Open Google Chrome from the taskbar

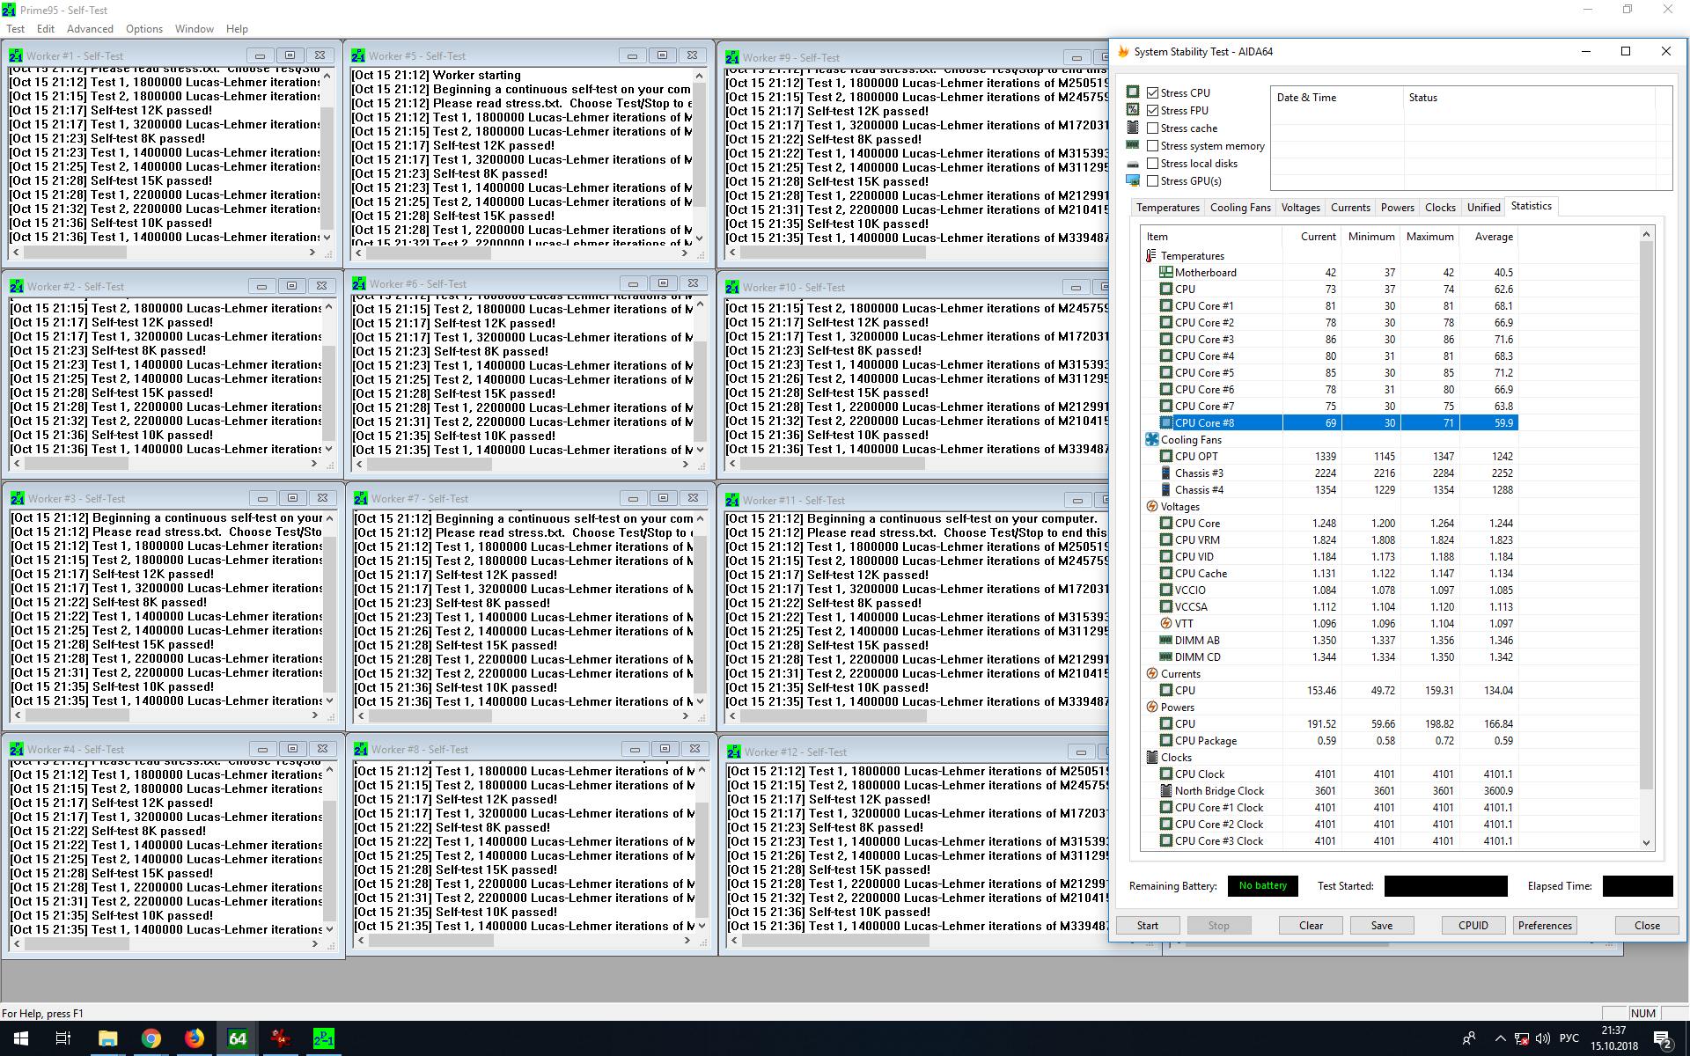coord(151,1038)
